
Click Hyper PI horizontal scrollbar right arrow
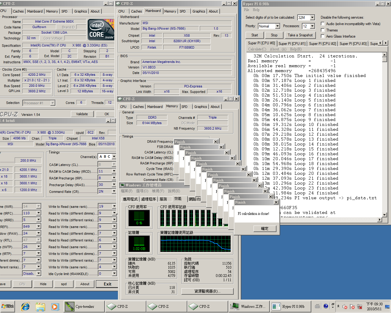380,219
